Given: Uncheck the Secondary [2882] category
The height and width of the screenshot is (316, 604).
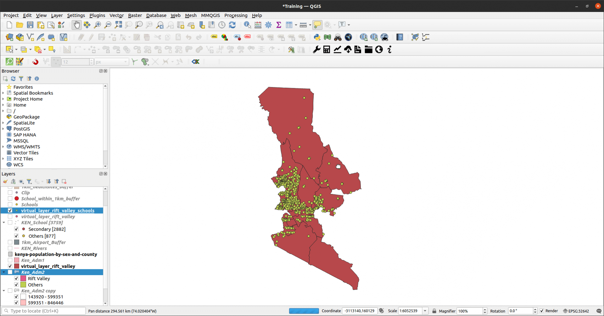Looking at the screenshot, I should click(16, 229).
